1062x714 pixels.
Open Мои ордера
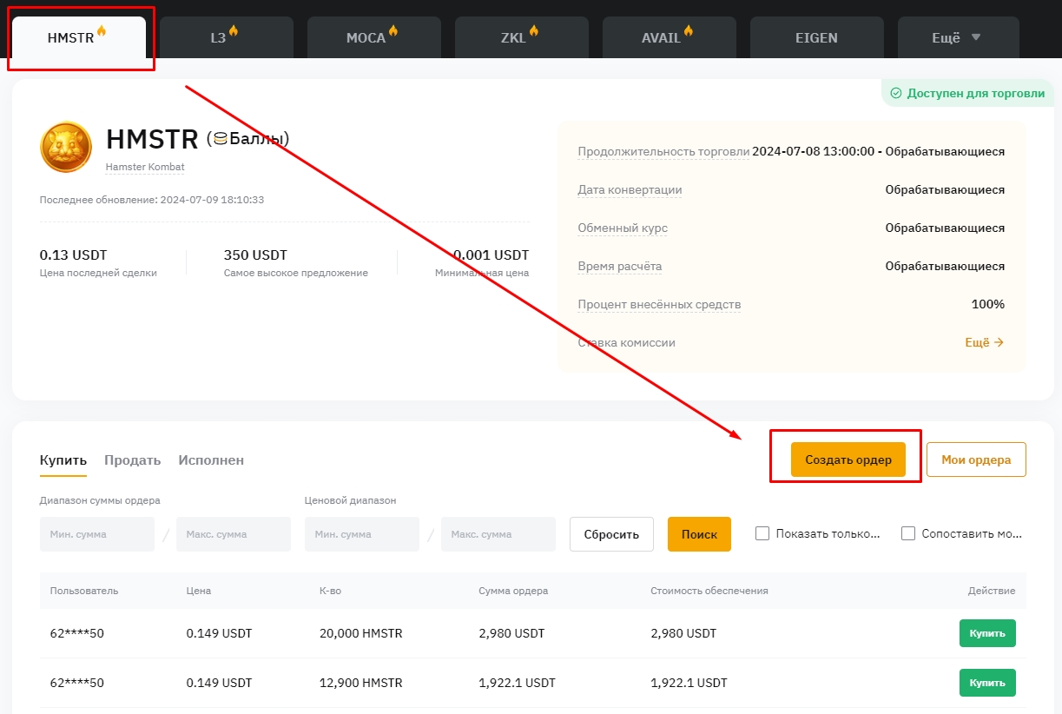tap(976, 460)
